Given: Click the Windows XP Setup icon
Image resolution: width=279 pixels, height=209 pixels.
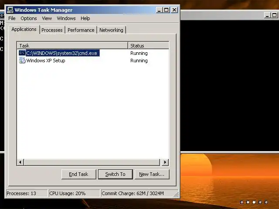Looking at the screenshot, I should [x=22, y=61].
